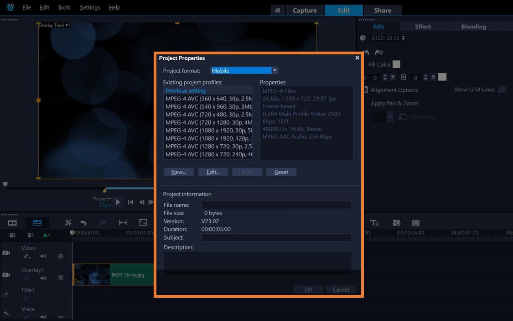Open the Tools menu
The width and height of the screenshot is (513, 321).
64,7
